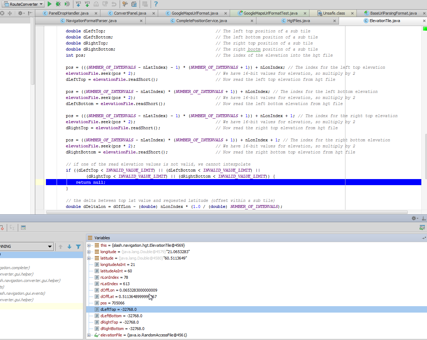427x340 pixels.
Task: Click the green Run button
Action: tap(50, 4)
